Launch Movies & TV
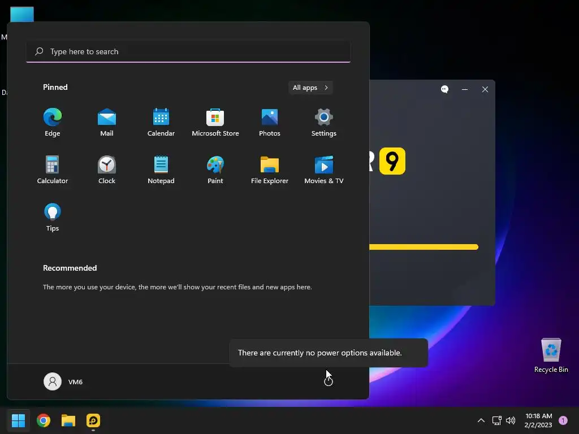579x434 pixels. [324, 170]
